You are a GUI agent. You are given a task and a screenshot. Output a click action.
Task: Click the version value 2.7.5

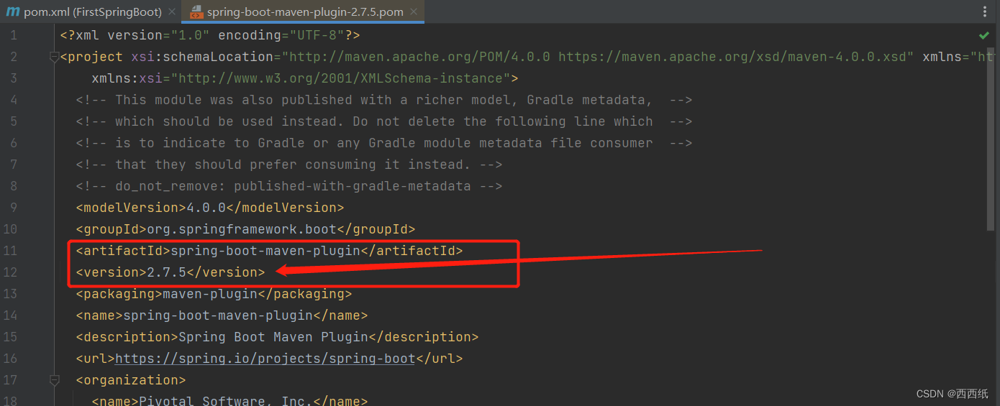pyautogui.click(x=167, y=272)
